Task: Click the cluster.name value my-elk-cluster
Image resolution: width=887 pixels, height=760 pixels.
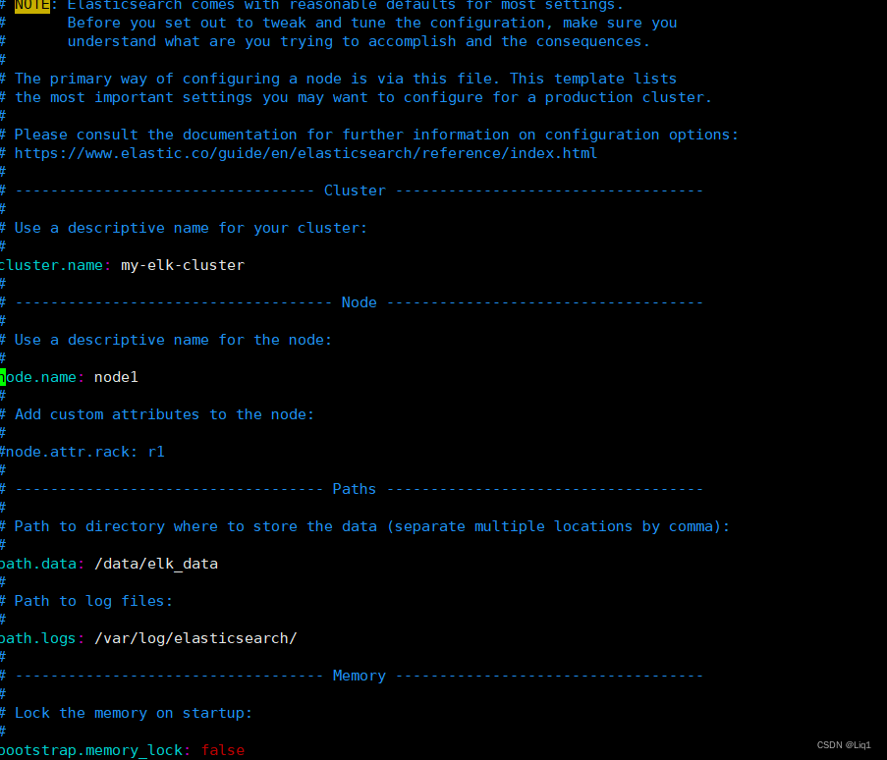Action: click(x=183, y=266)
